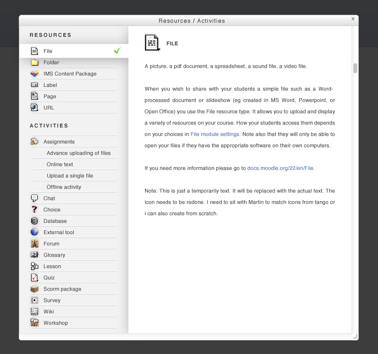Click the Page resource icon
The image size is (378, 354).
coord(34,96)
